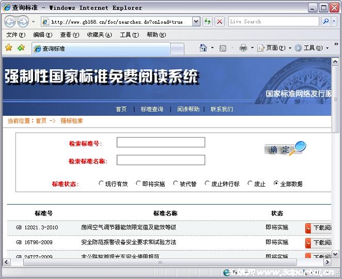Open the 帮助(H) menu
This screenshot has height=279, width=342.
(156, 35)
